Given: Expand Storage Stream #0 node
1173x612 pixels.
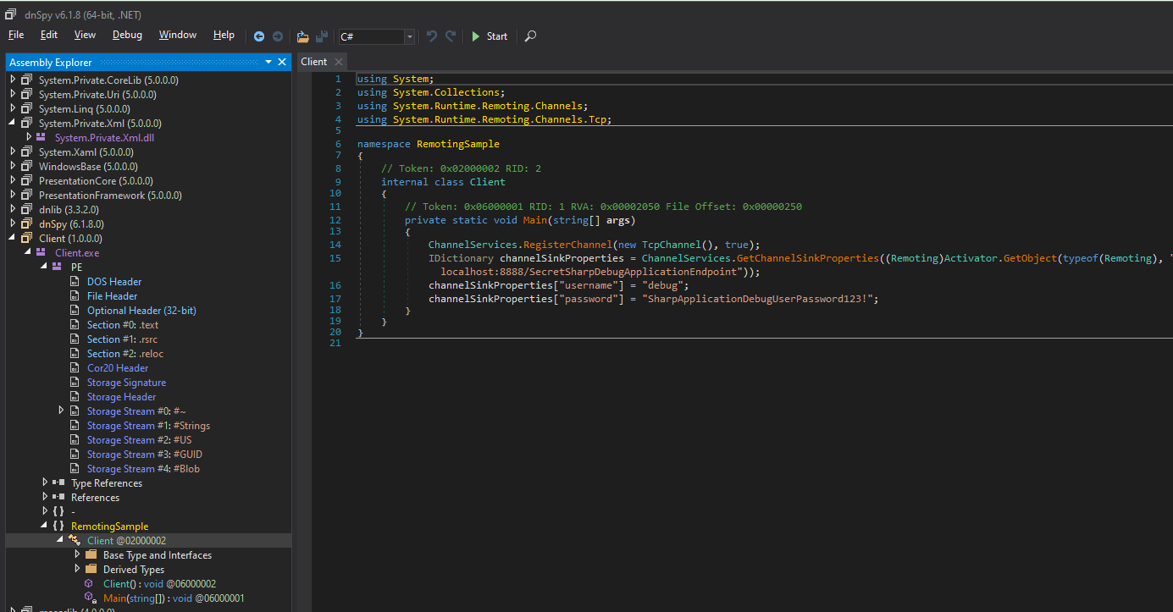Looking at the screenshot, I should pyautogui.click(x=61, y=411).
